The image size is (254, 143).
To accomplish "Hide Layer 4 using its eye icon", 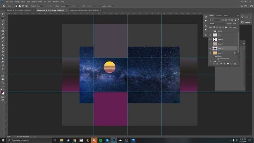I will [x=210, y=39].
